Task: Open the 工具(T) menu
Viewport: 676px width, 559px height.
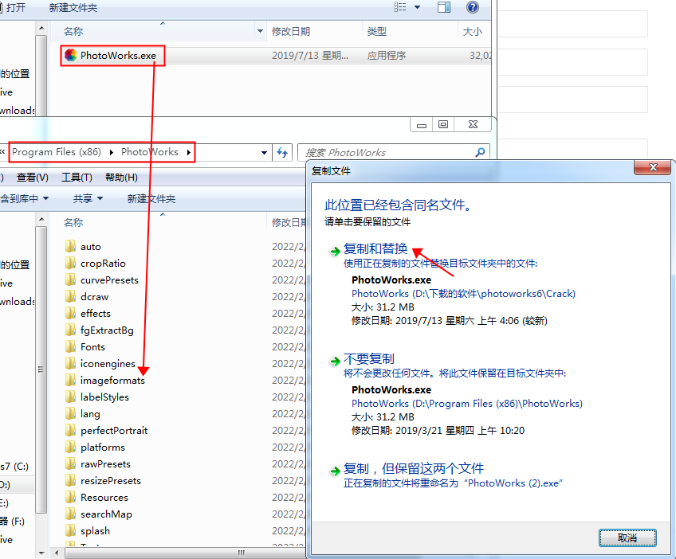Action: (77, 178)
